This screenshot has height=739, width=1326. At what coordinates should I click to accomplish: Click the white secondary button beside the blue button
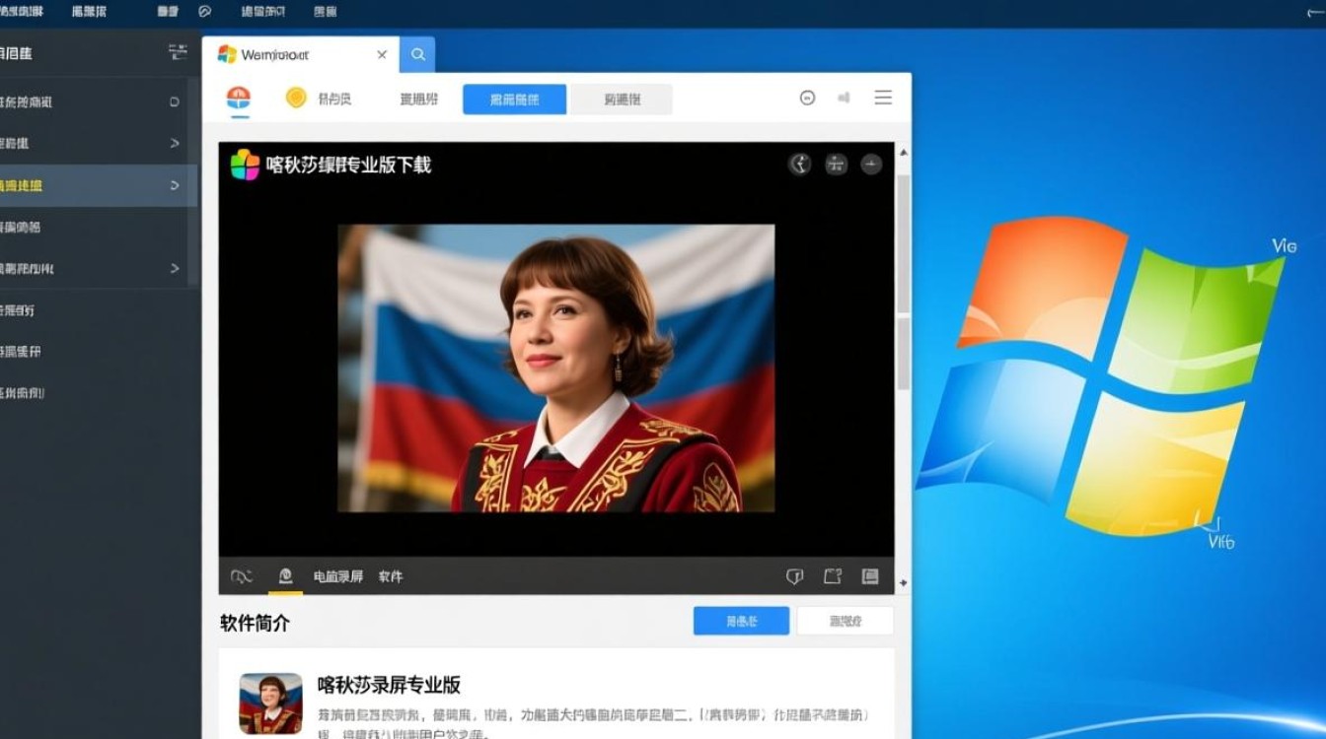point(845,620)
